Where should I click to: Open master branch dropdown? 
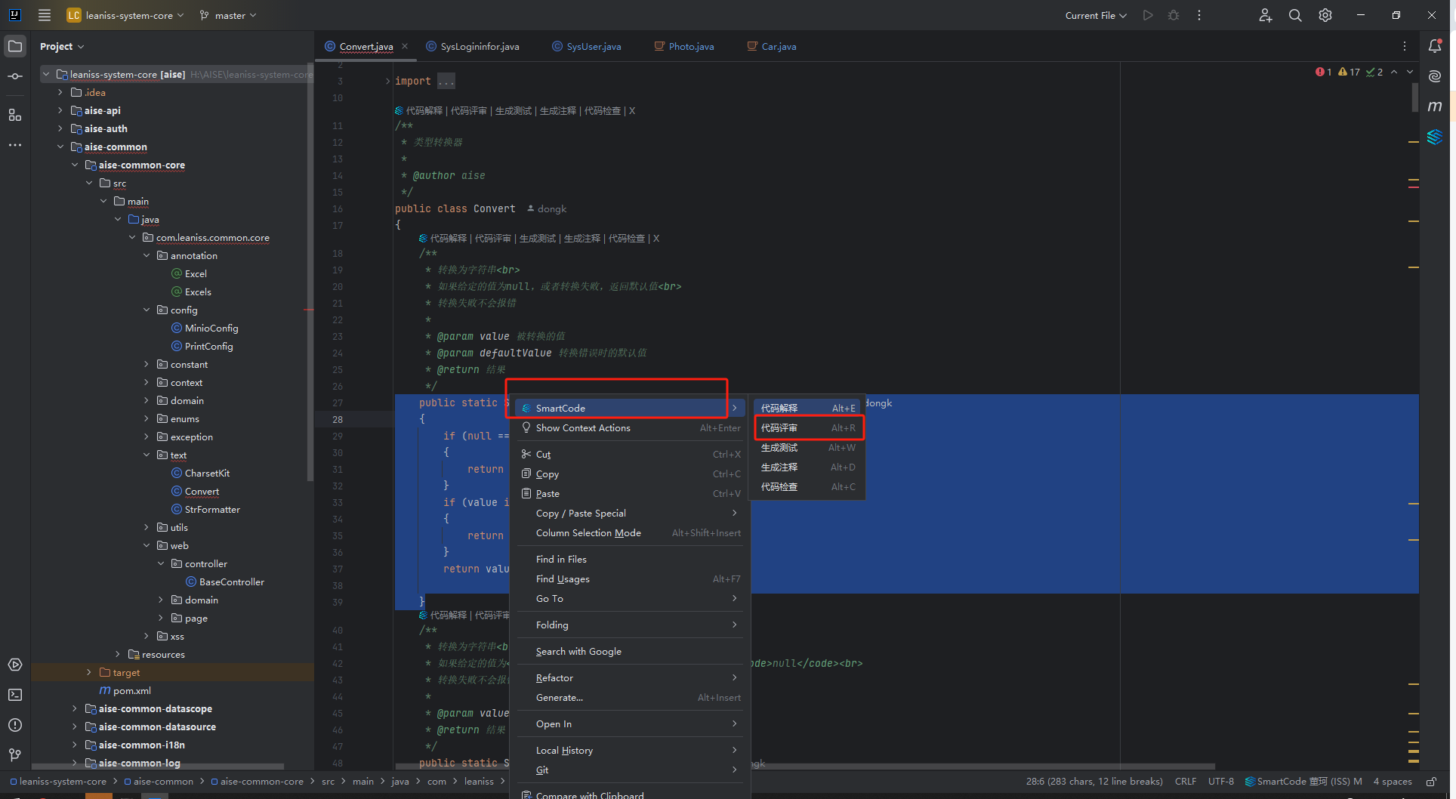[228, 15]
